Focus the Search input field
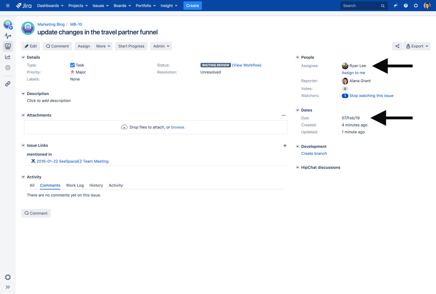 [x=360, y=6]
